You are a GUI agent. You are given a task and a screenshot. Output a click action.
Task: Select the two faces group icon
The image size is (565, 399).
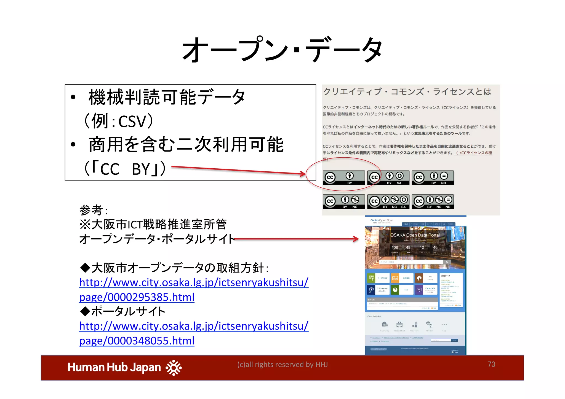[x=429, y=325]
